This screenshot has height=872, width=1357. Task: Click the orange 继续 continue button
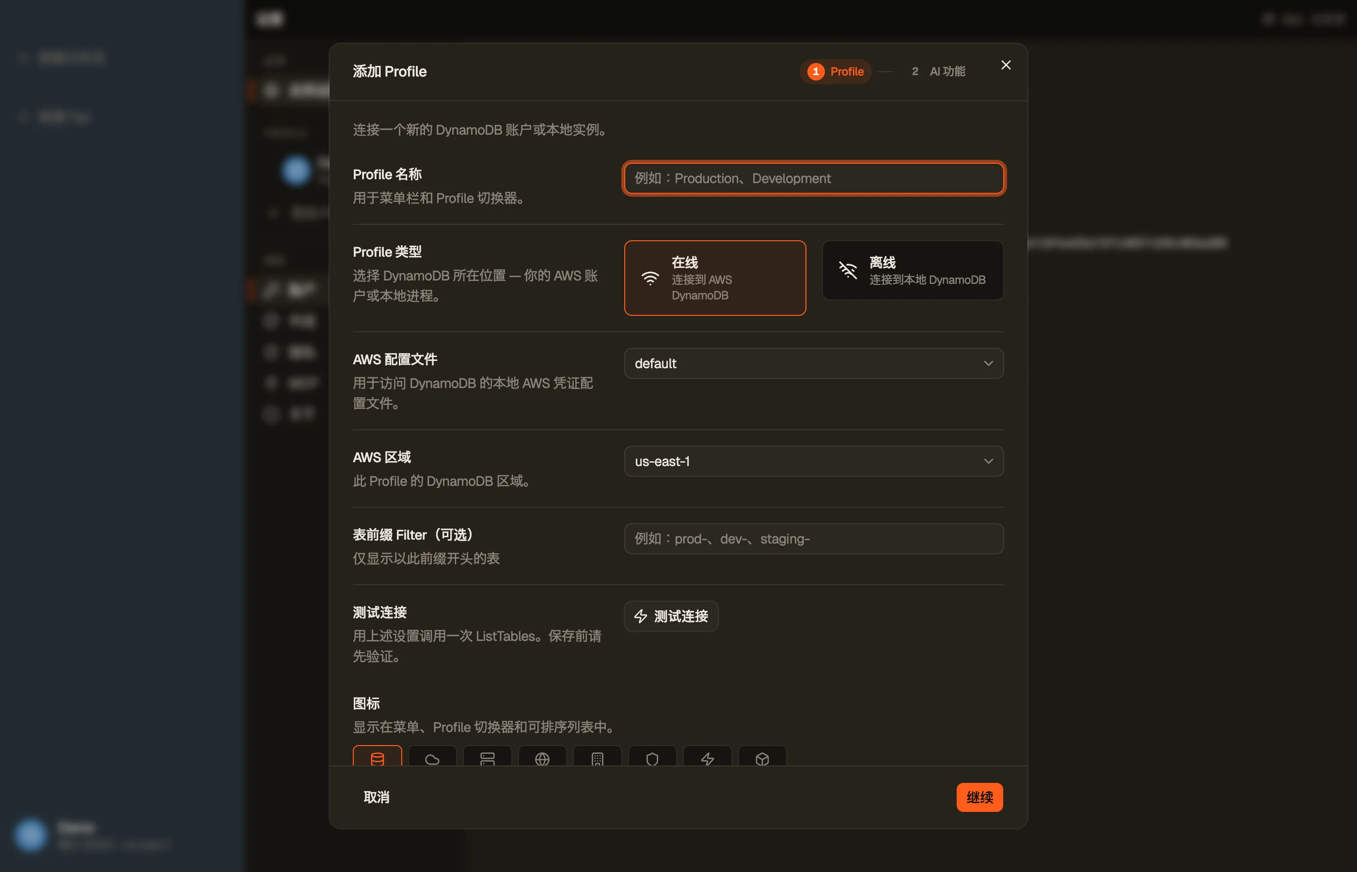coord(979,797)
